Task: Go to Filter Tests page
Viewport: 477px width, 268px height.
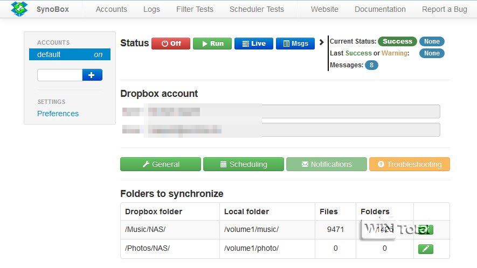Action: 195,9
